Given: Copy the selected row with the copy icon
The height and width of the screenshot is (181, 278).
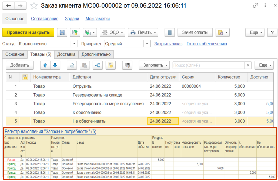Looking at the screenshot, I should pyautogui.click(x=72, y=65).
